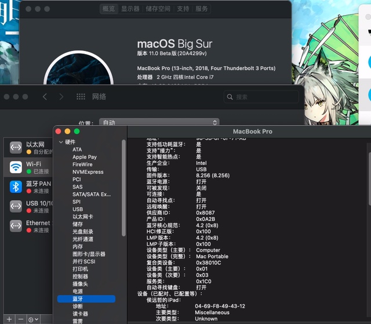The image size is (371, 324).
Task: Select FireWire in hardware list
Action: 82,164
